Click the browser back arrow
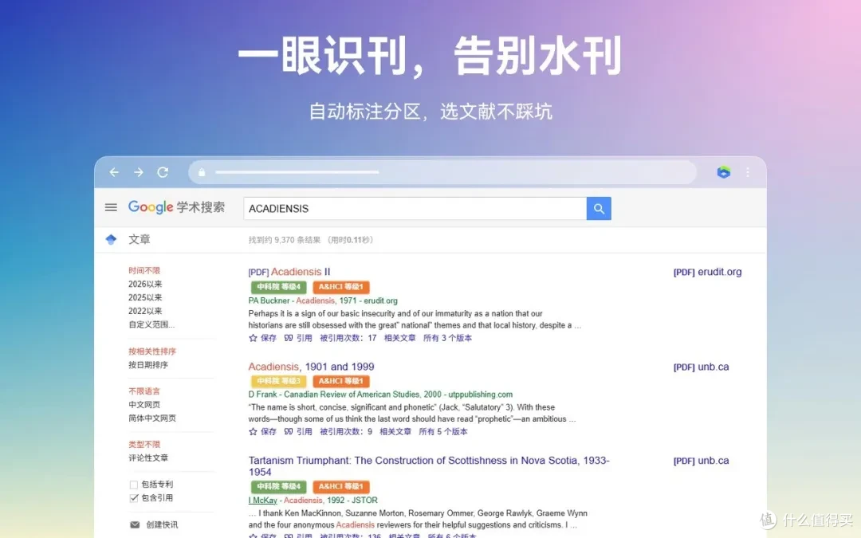 [114, 172]
